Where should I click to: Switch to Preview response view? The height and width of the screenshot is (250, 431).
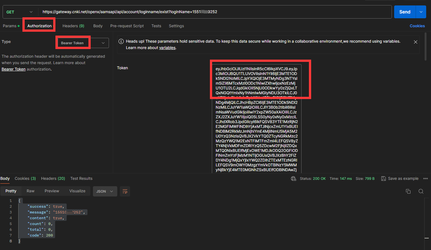pyautogui.click(x=52, y=191)
